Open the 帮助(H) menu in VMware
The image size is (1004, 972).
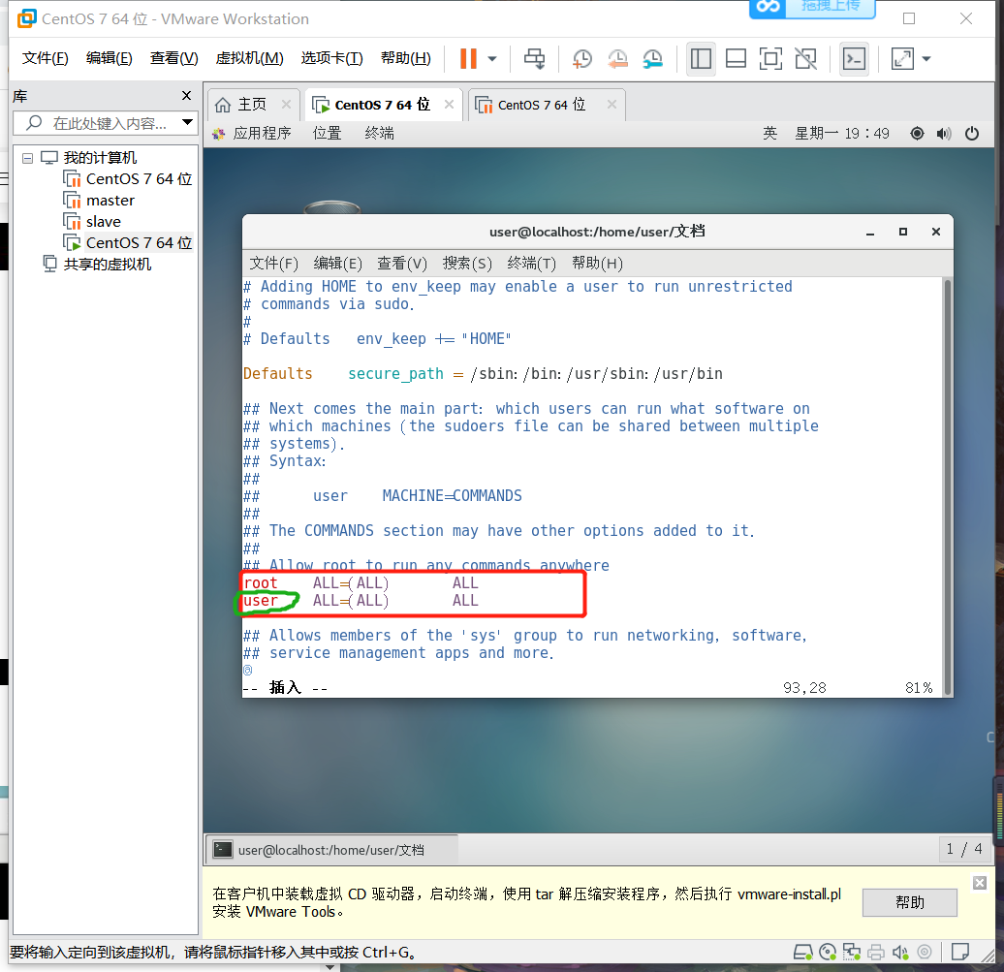(x=405, y=58)
